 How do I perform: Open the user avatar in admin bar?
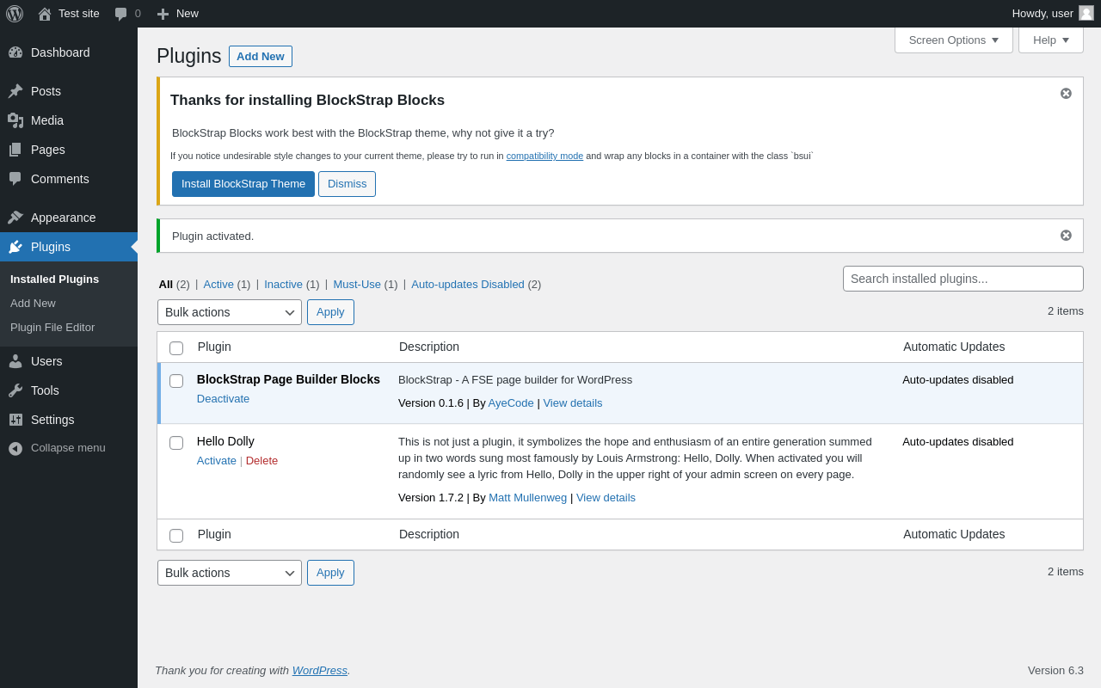point(1086,13)
